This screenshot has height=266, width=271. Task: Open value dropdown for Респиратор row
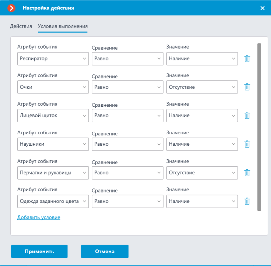click(202, 59)
